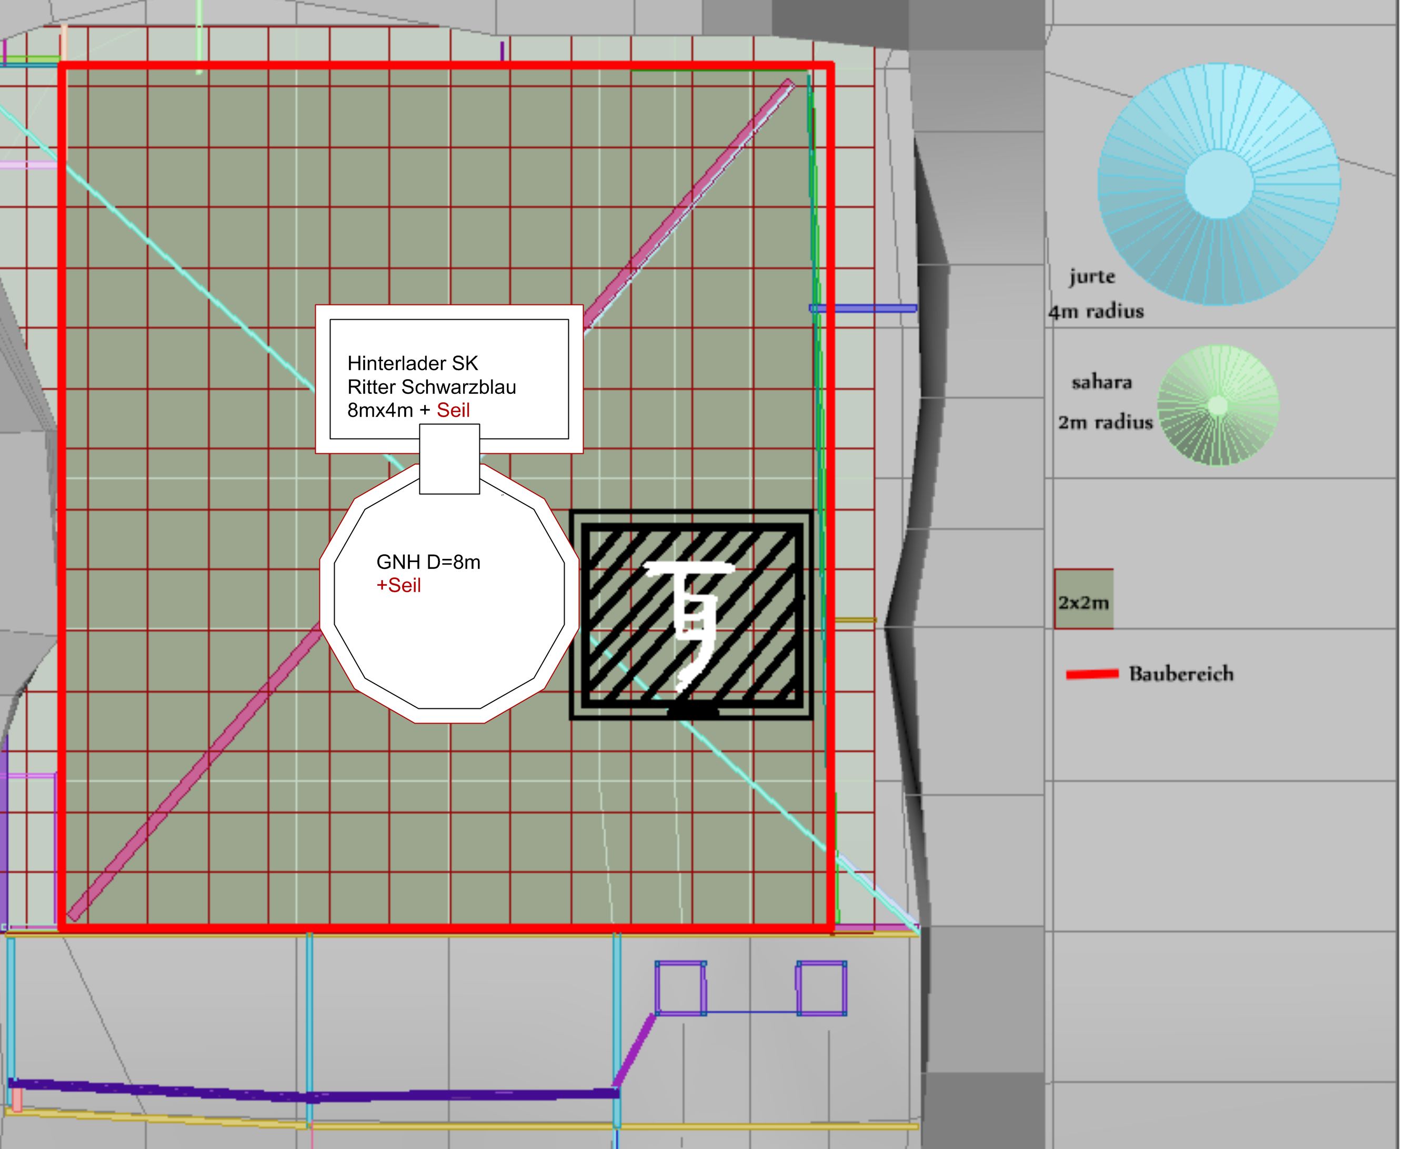Screen dimensions: 1405x1149
Task: Click the blue jurte tent circle
Action: 1219,185
